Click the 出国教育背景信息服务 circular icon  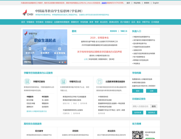point(99,81)
